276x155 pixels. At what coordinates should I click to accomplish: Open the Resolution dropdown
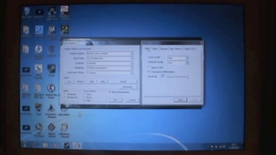tap(110, 63)
